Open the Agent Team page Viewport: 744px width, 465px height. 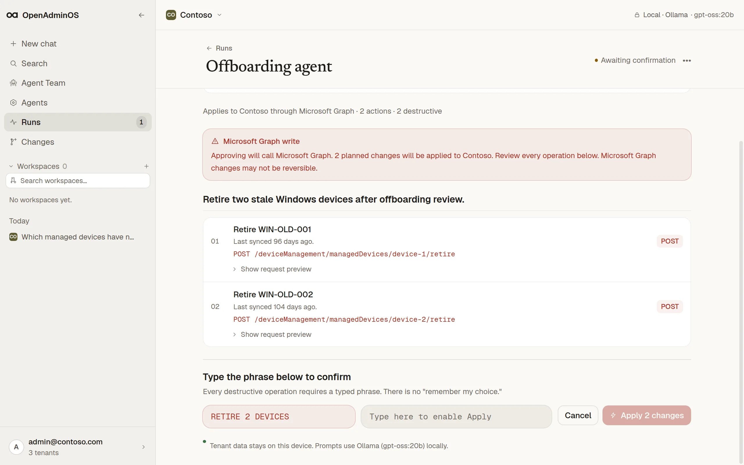click(x=78, y=83)
